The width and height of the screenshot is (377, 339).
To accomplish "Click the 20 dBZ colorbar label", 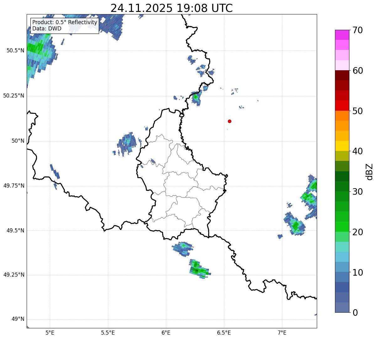I will [x=358, y=232].
